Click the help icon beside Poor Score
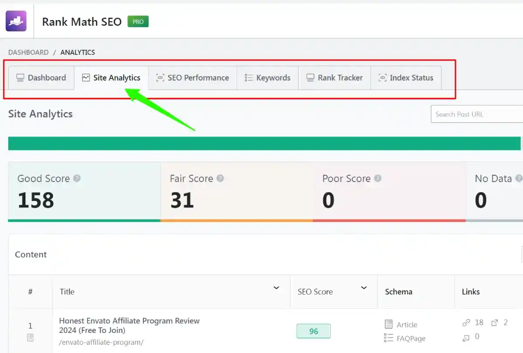This screenshot has width=523, height=353. click(x=378, y=178)
